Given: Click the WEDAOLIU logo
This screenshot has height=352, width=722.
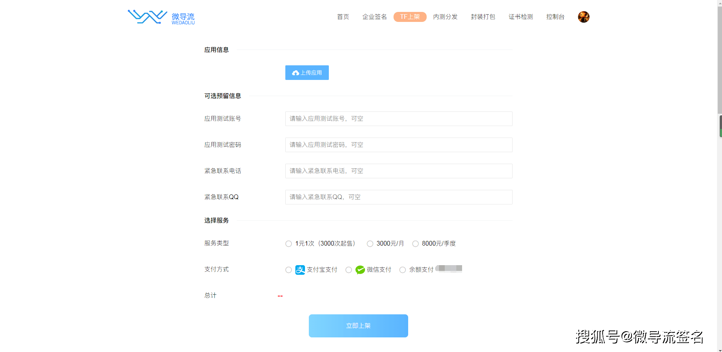Looking at the screenshot, I should click(161, 17).
